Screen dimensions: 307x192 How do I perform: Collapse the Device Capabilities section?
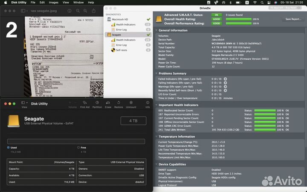coord(156,164)
